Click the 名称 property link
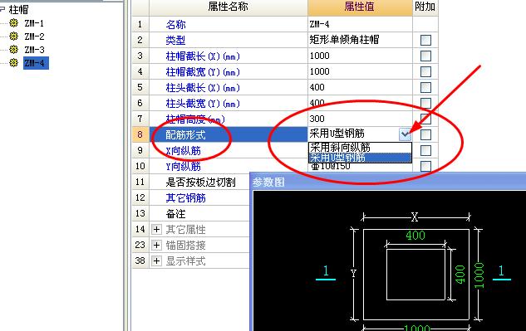 coord(175,24)
